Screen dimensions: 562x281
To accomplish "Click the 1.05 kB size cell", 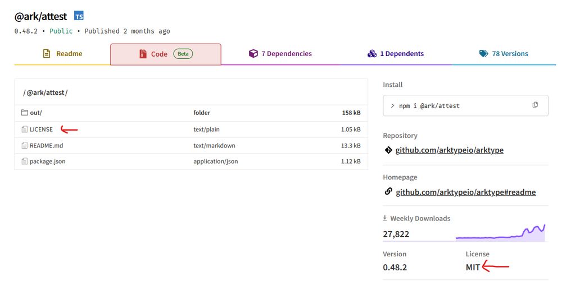I will 351,130.
